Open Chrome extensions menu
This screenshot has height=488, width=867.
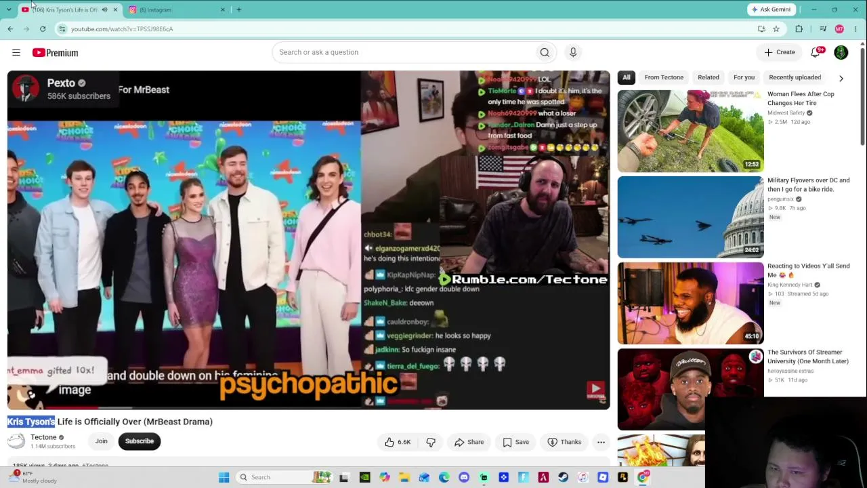pyautogui.click(x=799, y=29)
